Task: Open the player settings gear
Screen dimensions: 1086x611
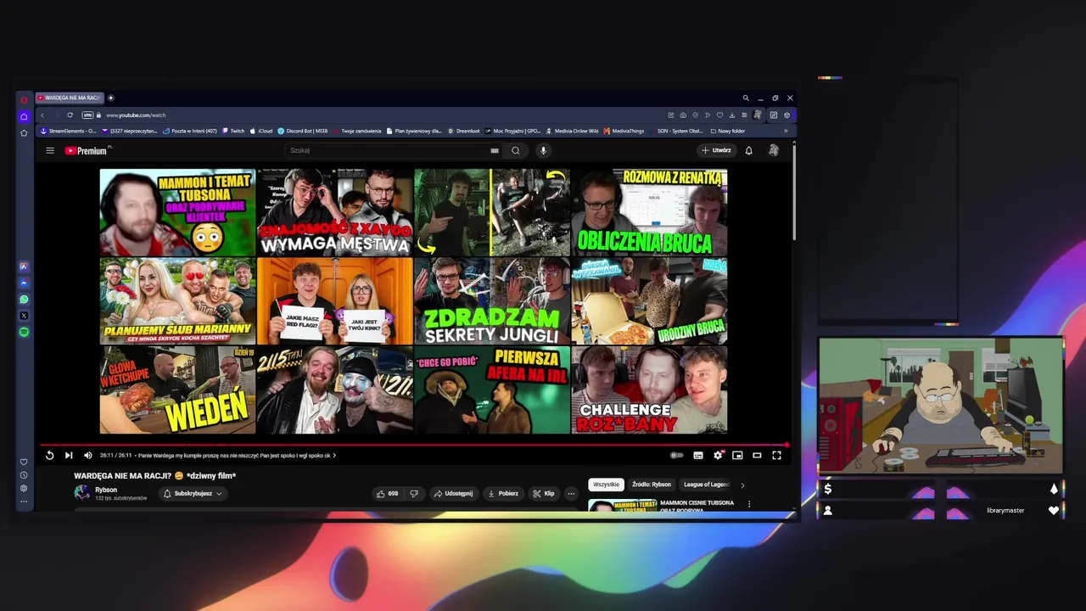Action: point(718,456)
